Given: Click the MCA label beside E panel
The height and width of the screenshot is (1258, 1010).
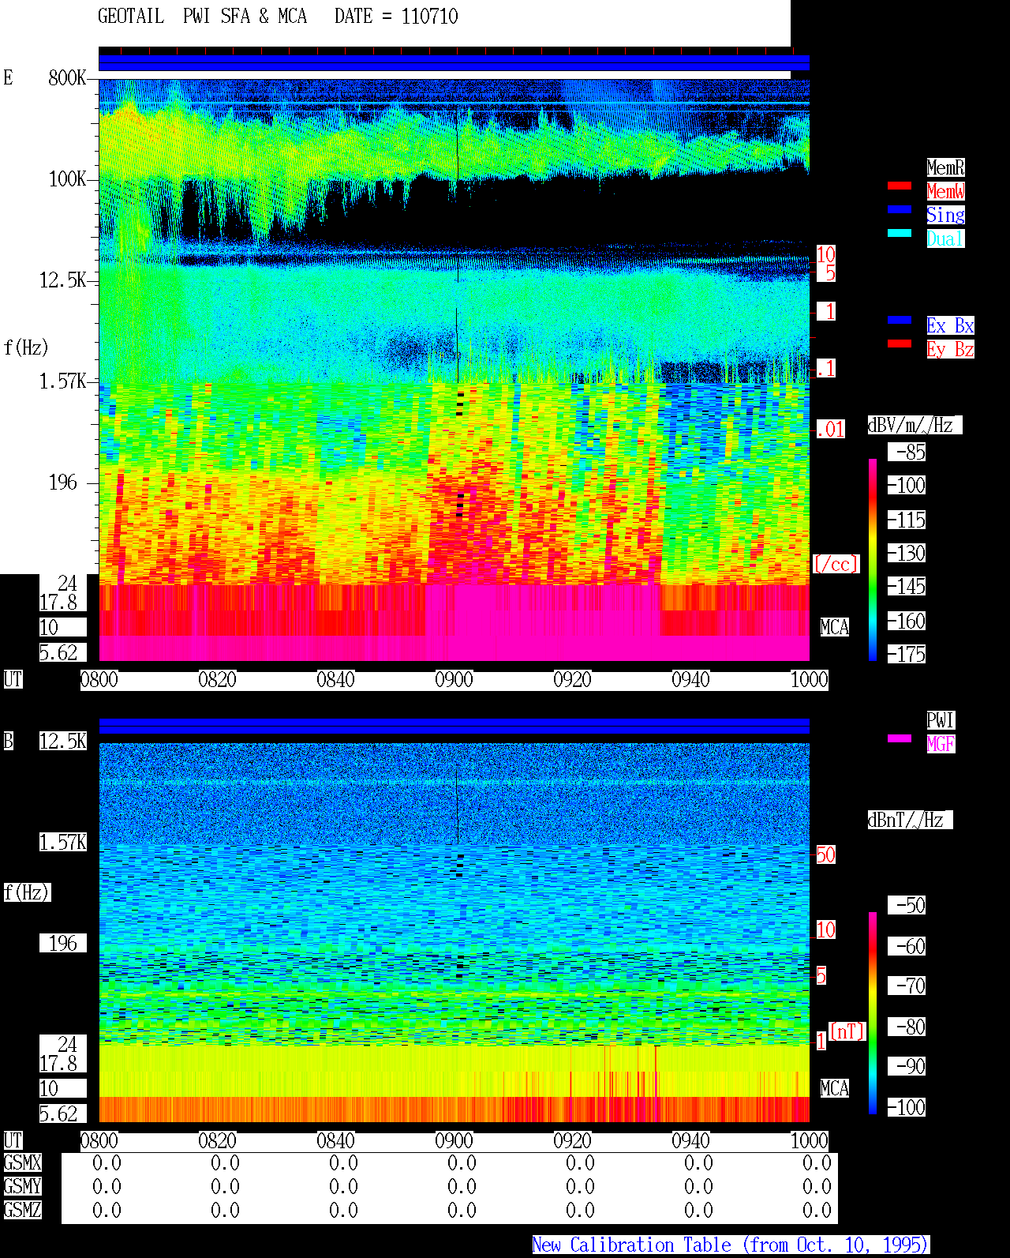Looking at the screenshot, I should point(835,627).
